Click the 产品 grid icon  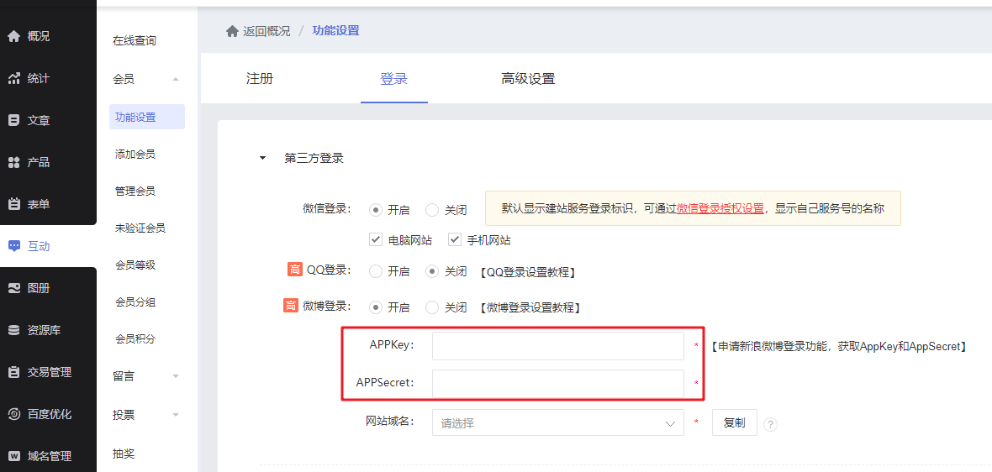coord(14,162)
